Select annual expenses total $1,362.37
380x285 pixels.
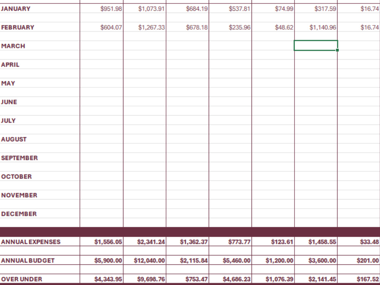(x=188, y=242)
